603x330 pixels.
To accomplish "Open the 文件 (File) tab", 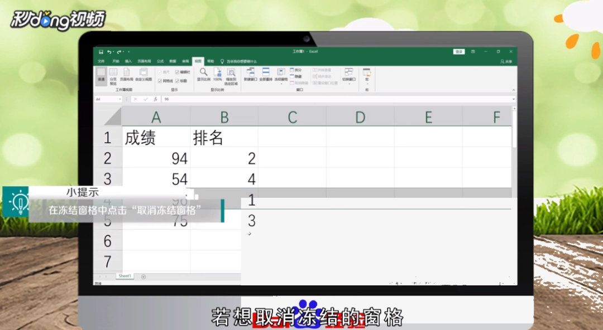I will click(101, 61).
